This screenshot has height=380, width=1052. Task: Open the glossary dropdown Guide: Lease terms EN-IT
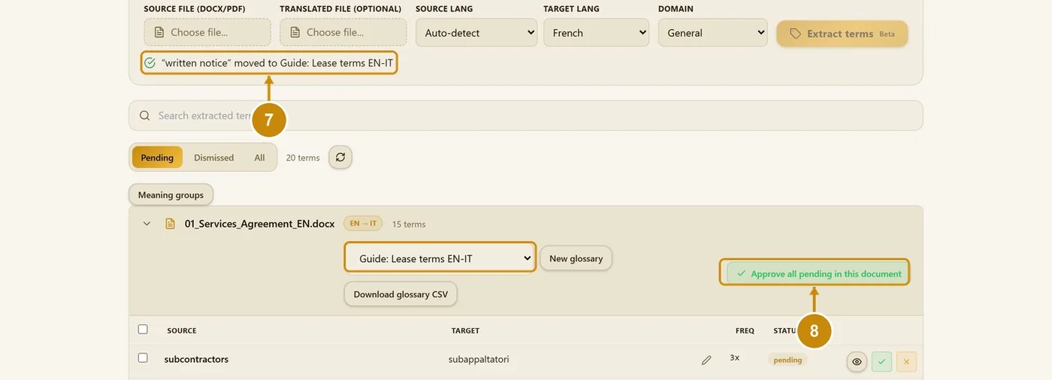(440, 258)
